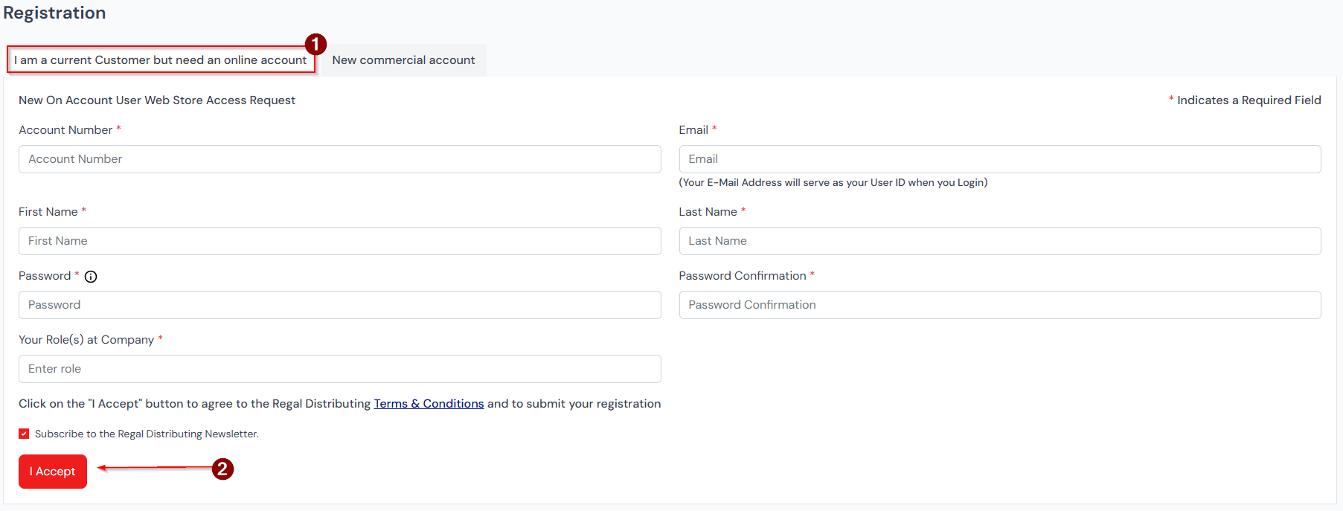This screenshot has height=511, width=1343.
Task: Click into the Email text box
Action: (999, 159)
